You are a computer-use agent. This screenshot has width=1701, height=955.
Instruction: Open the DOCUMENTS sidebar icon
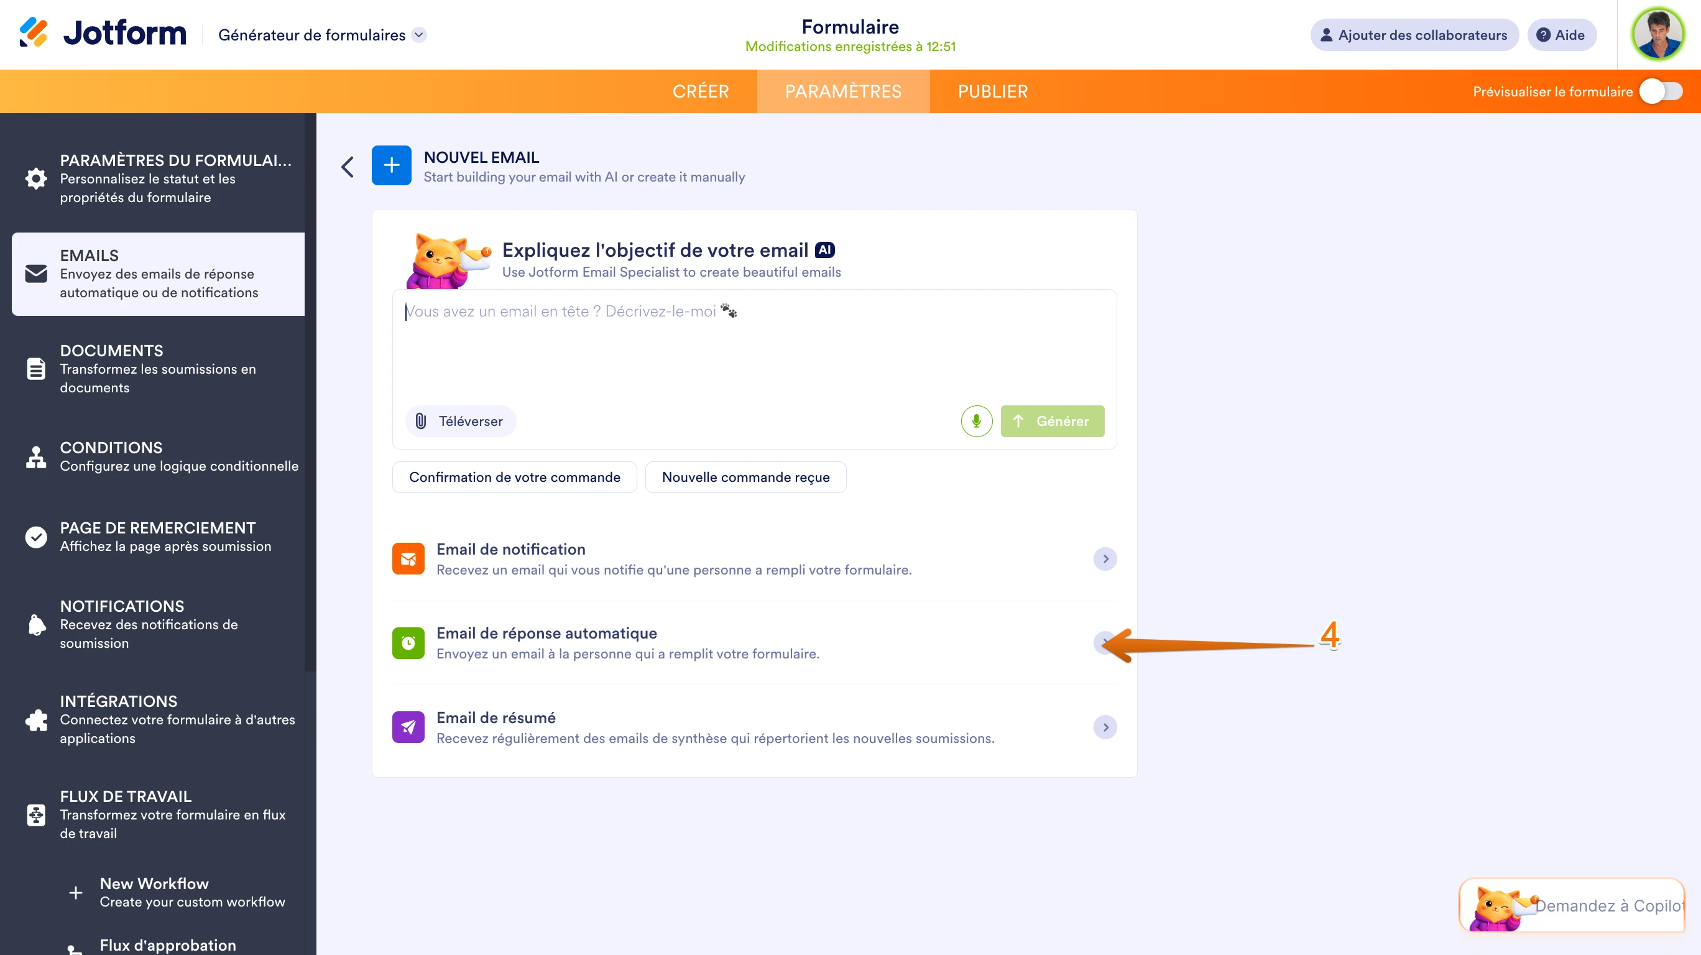click(x=35, y=369)
